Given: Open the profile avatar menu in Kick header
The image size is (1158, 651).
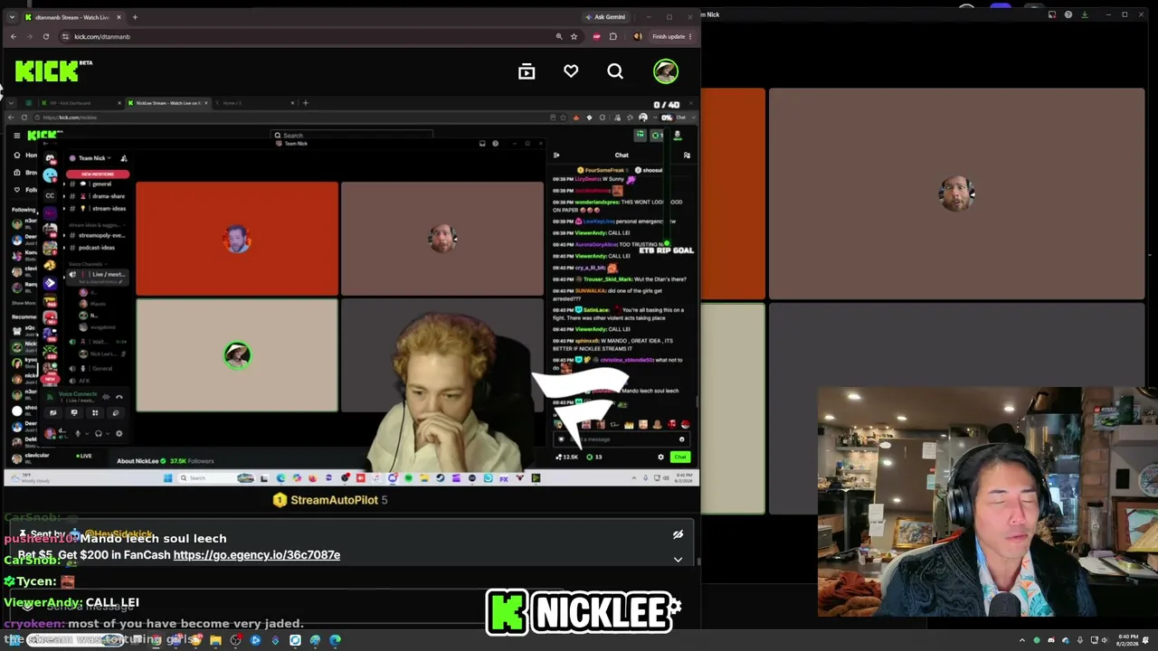Looking at the screenshot, I should [666, 71].
